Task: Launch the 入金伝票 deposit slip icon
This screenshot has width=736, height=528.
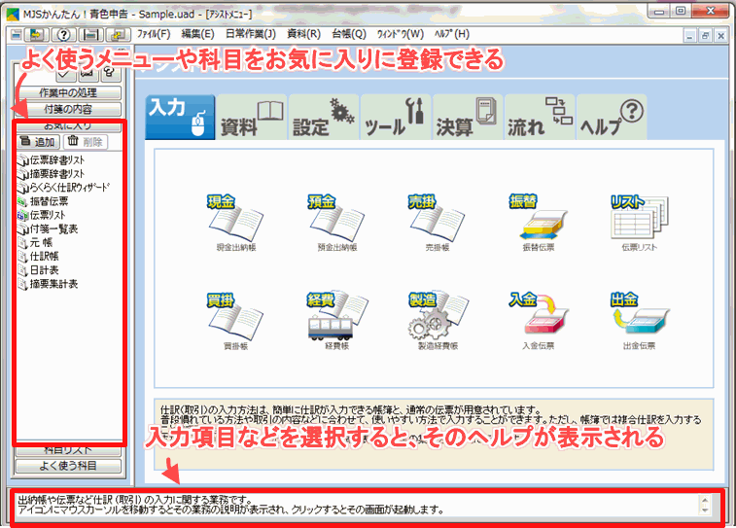Action: pyautogui.click(x=539, y=321)
